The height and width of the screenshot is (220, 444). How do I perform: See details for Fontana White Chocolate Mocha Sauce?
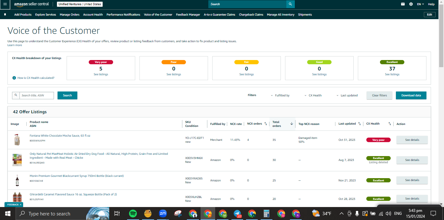[412, 140]
